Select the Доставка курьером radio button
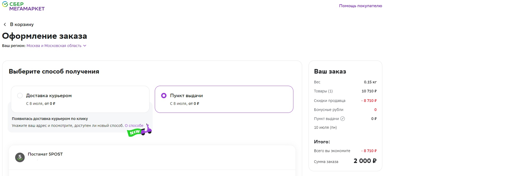The image size is (531, 176). (x=20, y=96)
